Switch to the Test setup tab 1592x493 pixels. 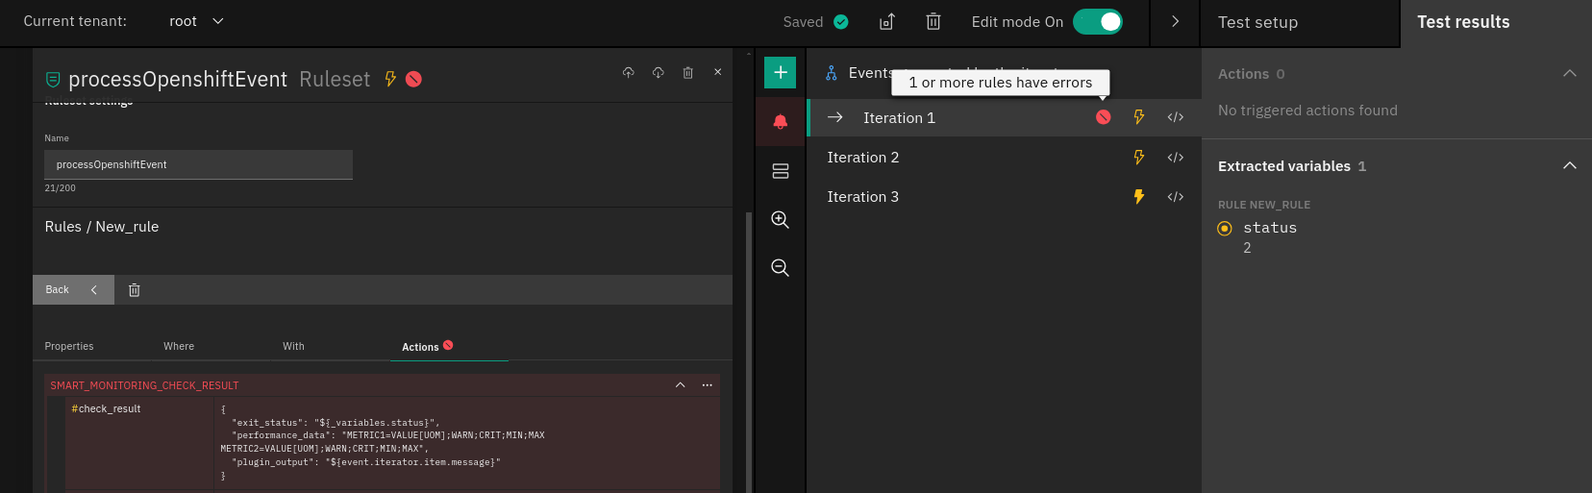pos(1257,22)
